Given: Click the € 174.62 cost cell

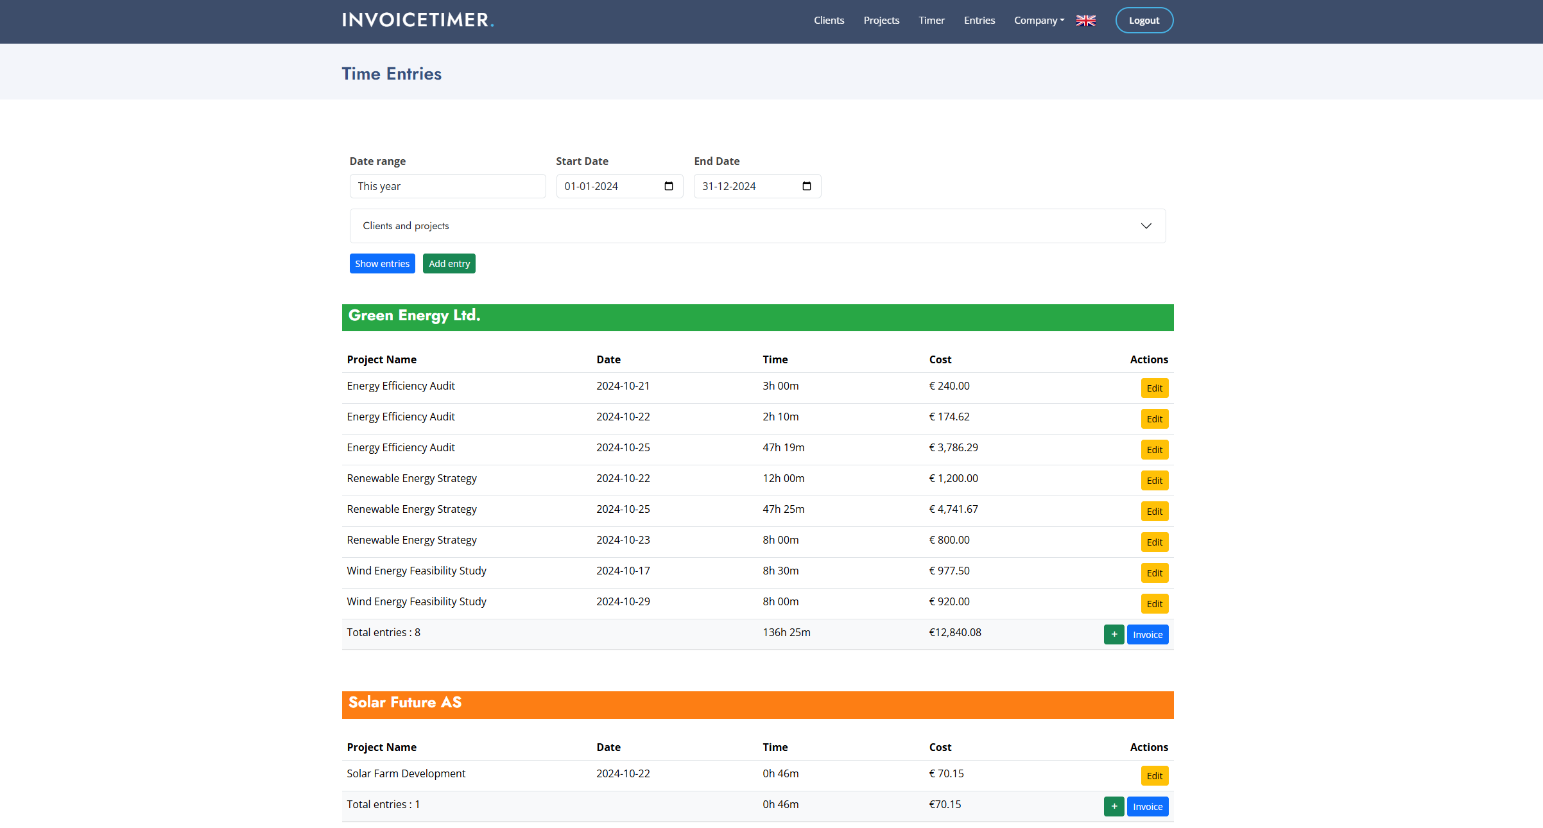Looking at the screenshot, I should pyautogui.click(x=949, y=417).
